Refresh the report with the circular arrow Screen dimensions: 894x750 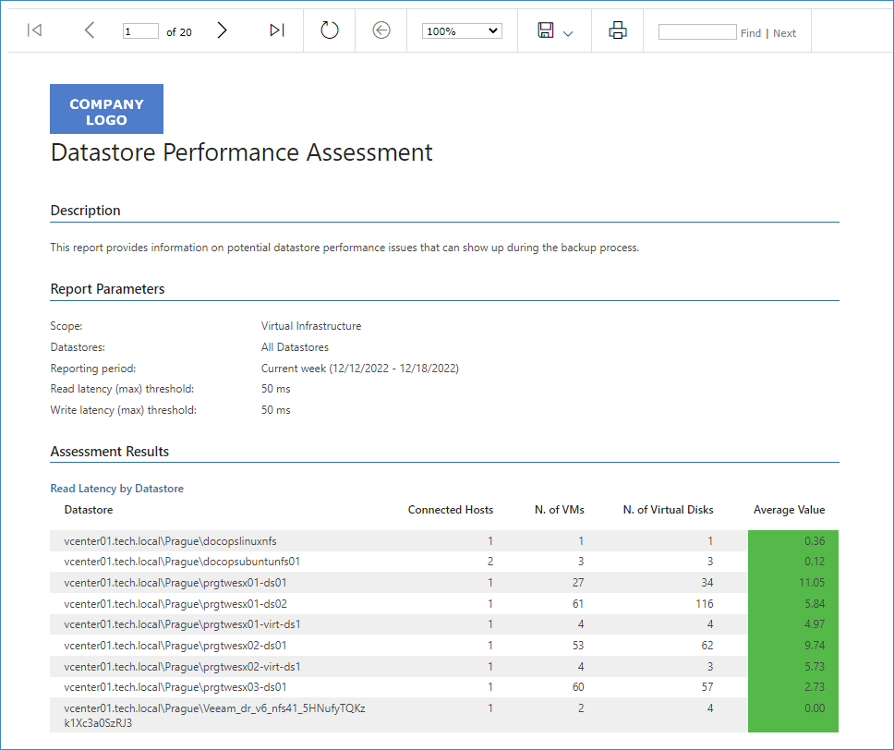pyautogui.click(x=330, y=30)
